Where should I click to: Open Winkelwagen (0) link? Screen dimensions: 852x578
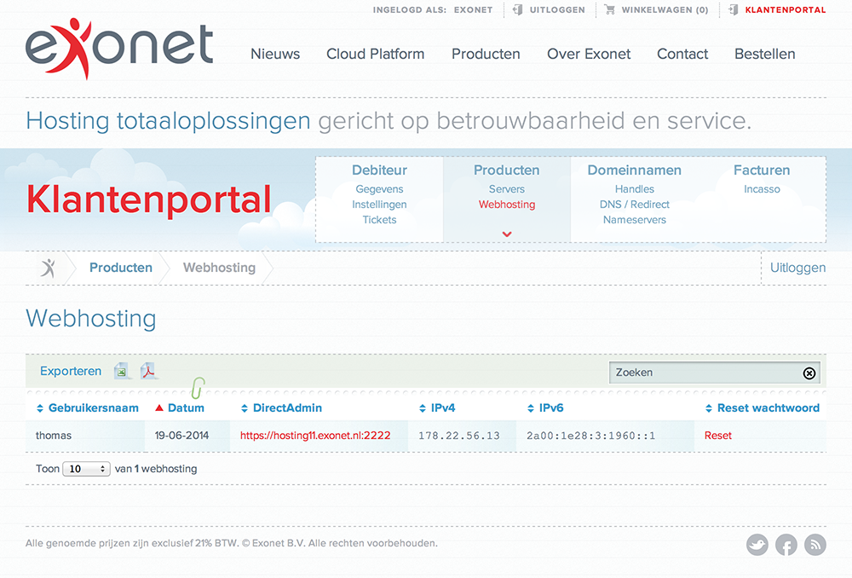click(x=665, y=9)
